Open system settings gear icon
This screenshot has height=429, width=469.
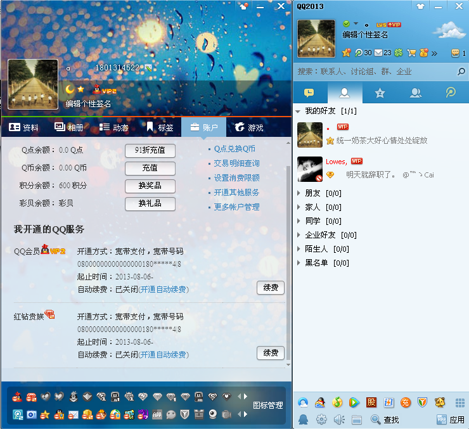tap(321, 419)
